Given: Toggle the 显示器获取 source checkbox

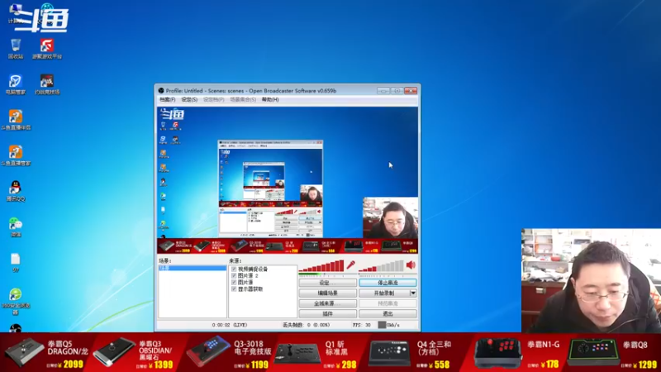Looking at the screenshot, I should [x=234, y=289].
